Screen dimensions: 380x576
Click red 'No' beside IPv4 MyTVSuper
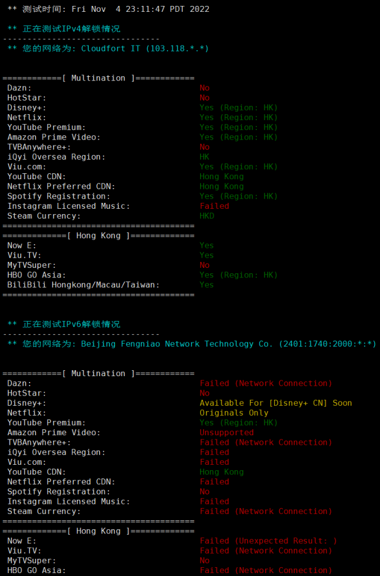click(204, 265)
